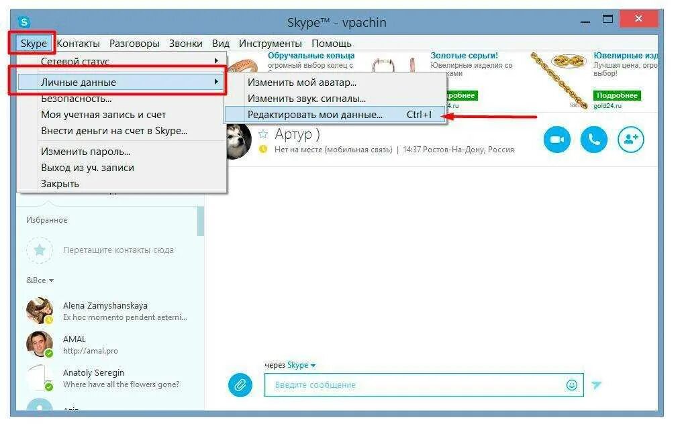Minimize the Skype window

pos(585,21)
